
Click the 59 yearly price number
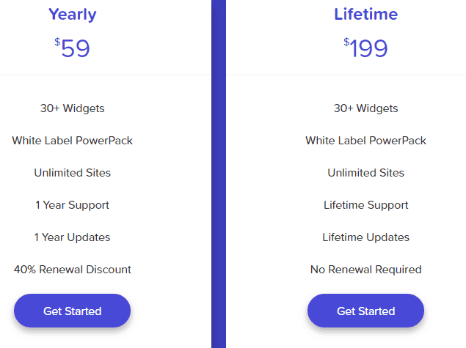76,48
